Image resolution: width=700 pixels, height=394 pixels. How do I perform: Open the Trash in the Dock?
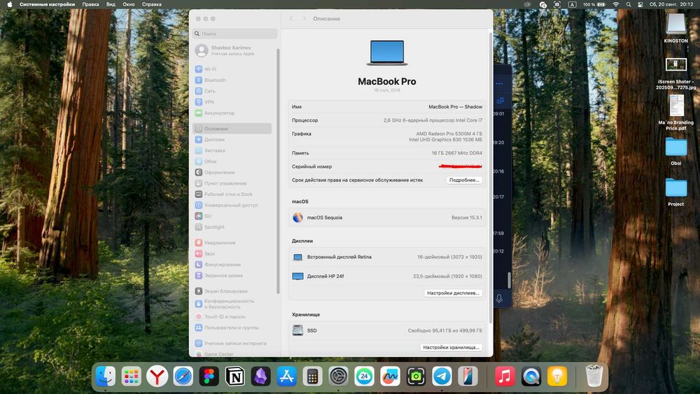[x=594, y=376]
